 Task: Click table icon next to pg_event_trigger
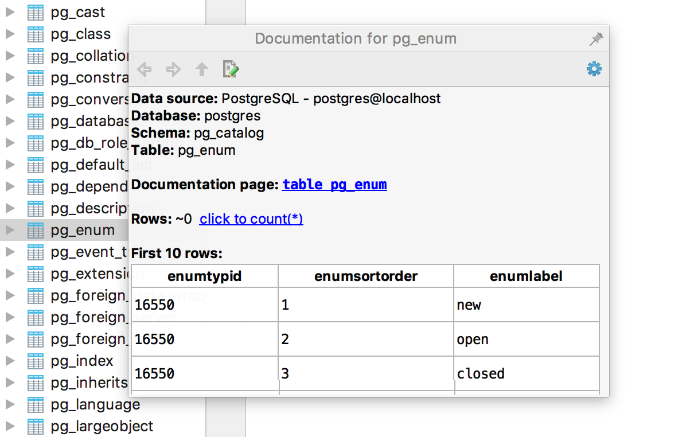point(36,252)
